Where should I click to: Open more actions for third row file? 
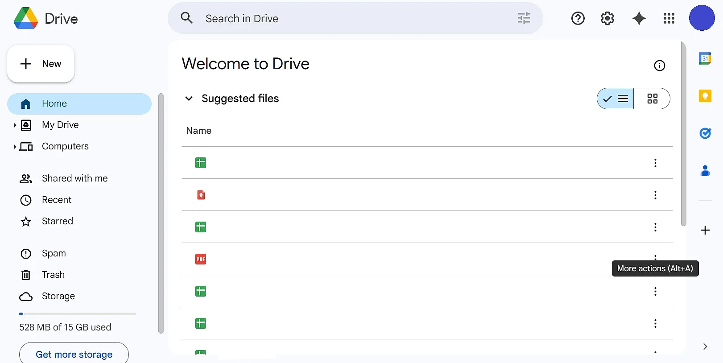pyautogui.click(x=655, y=227)
